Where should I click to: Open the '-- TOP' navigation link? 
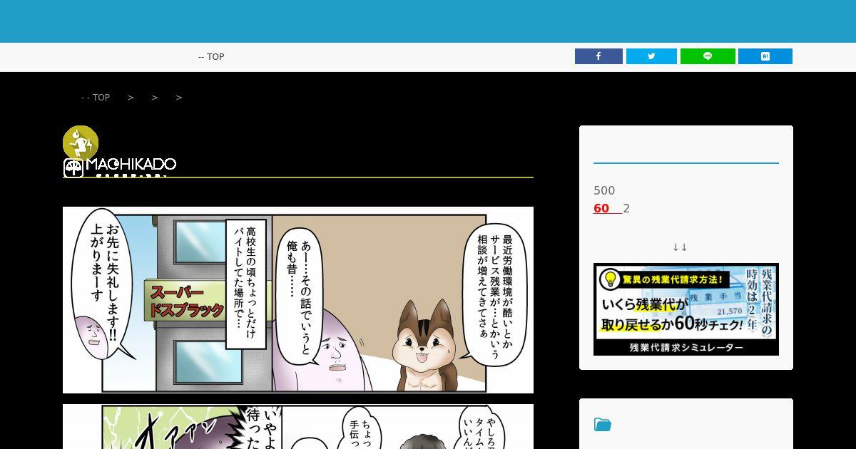211,57
